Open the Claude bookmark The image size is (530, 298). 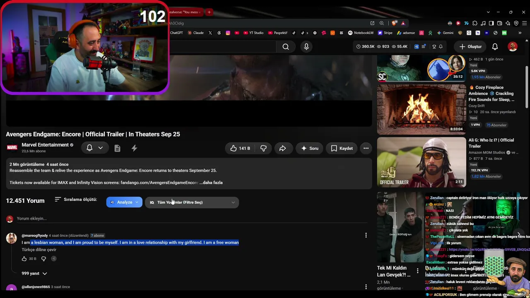tap(196, 33)
